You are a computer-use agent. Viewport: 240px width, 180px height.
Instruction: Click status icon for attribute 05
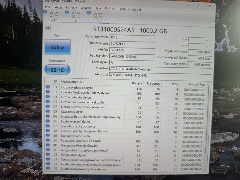tap(48, 102)
